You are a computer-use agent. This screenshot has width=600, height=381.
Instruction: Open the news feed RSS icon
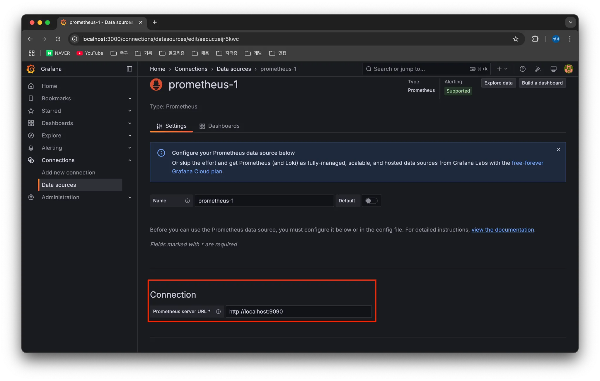pos(538,69)
